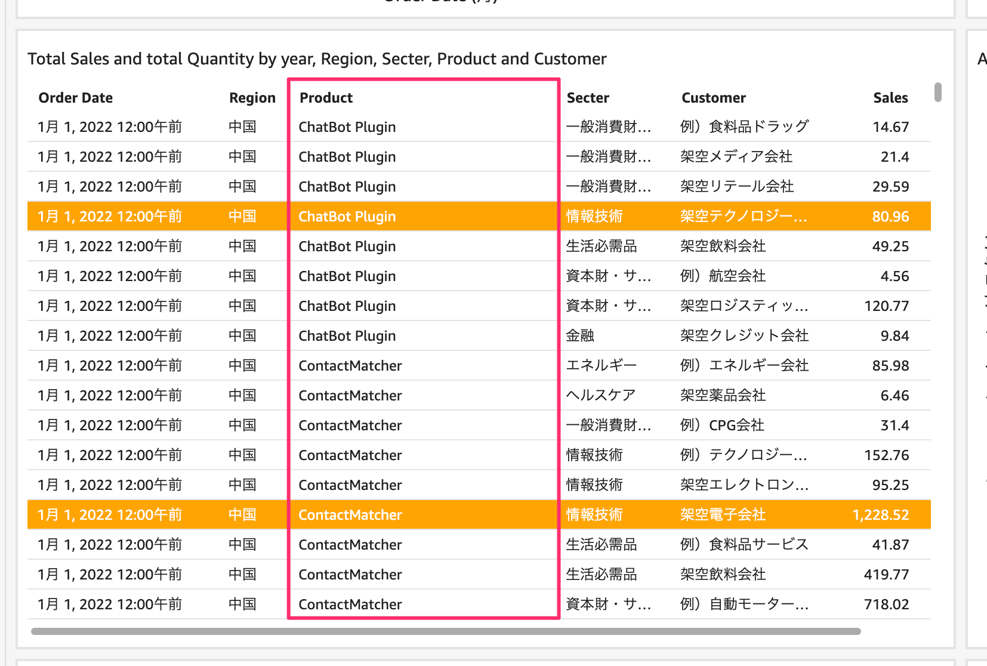Click the Order Date column header

[x=75, y=97]
